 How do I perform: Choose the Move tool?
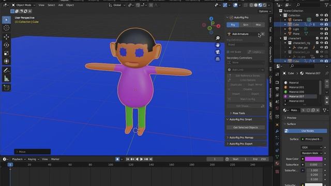6,37
